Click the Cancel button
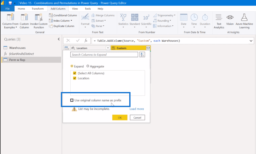256x154 pixels. (137, 117)
